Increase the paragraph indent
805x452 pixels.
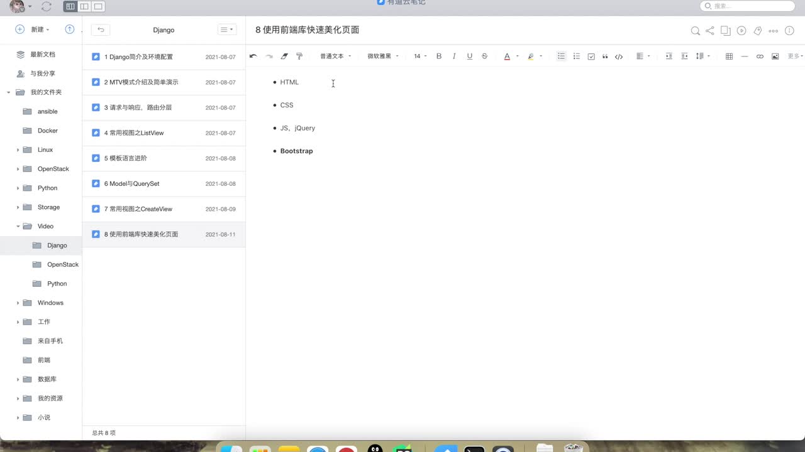669,56
